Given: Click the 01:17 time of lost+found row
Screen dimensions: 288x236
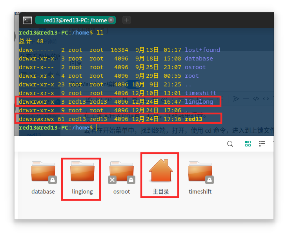Looking at the screenshot, I should coord(172,50).
